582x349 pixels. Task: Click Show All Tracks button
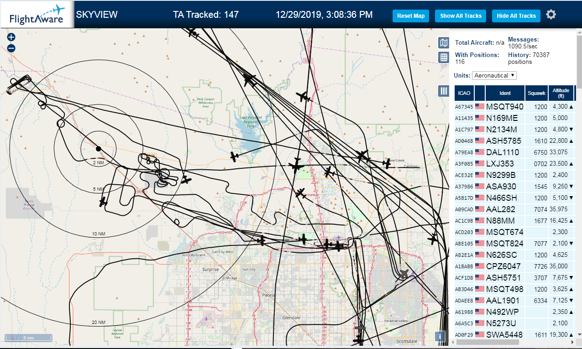tap(461, 16)
